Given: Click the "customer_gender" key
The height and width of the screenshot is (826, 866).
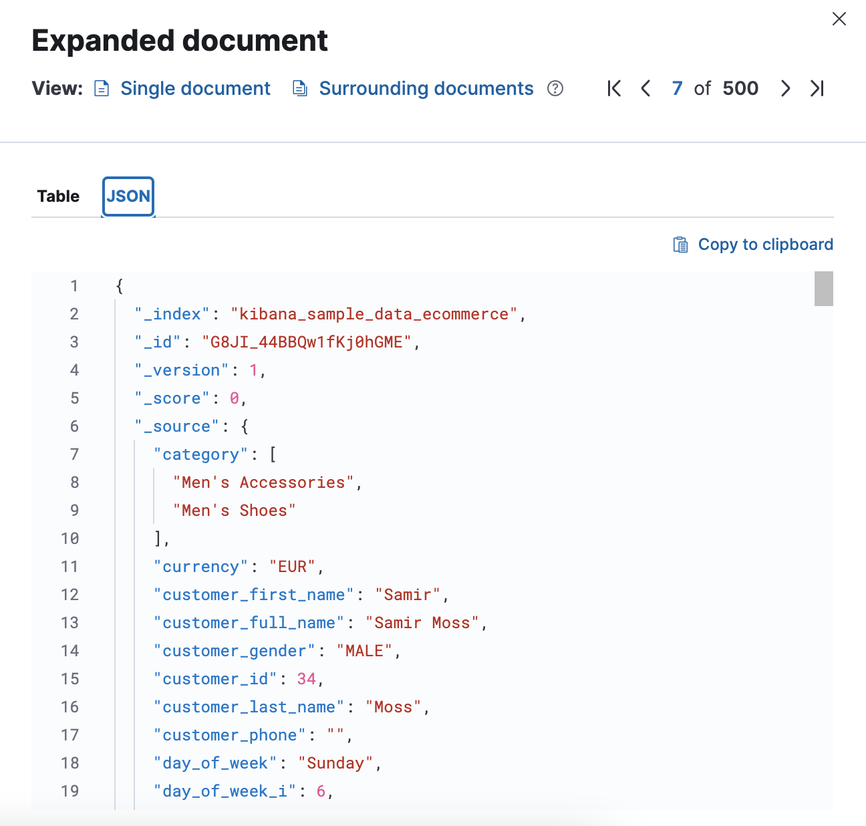Looking at the screenshot, I should point(235,651).
